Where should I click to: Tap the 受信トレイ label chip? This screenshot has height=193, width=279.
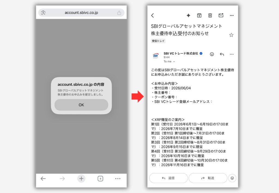coord(158,41)
